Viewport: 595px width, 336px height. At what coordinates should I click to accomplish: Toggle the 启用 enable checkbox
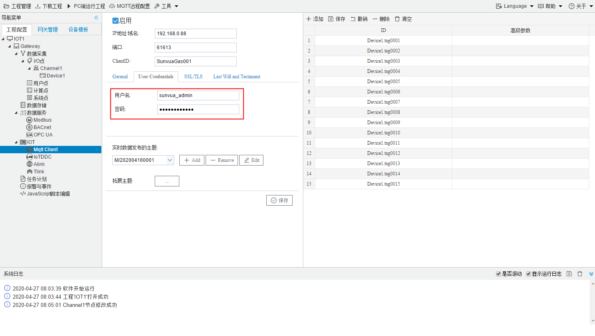115,20
